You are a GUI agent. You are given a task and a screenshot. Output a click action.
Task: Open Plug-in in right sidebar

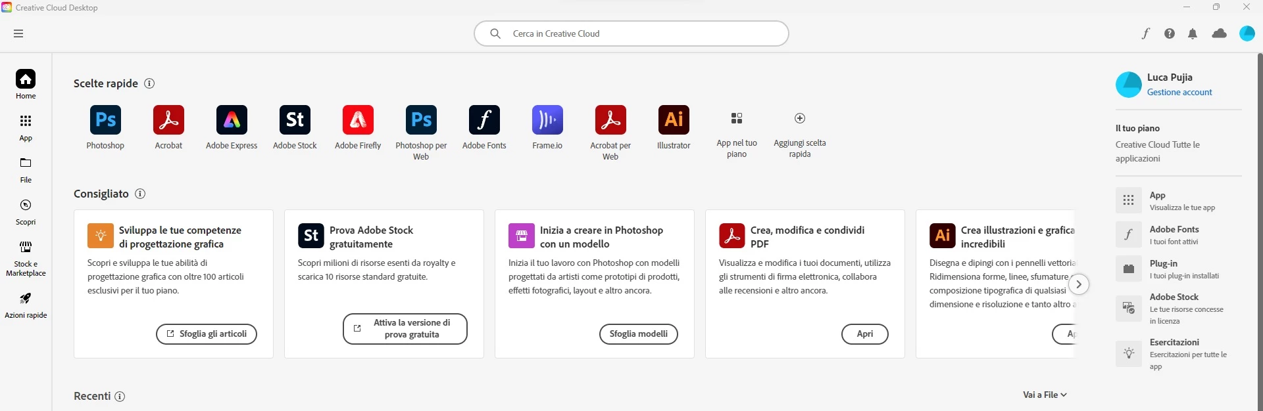click(1177, 269)
